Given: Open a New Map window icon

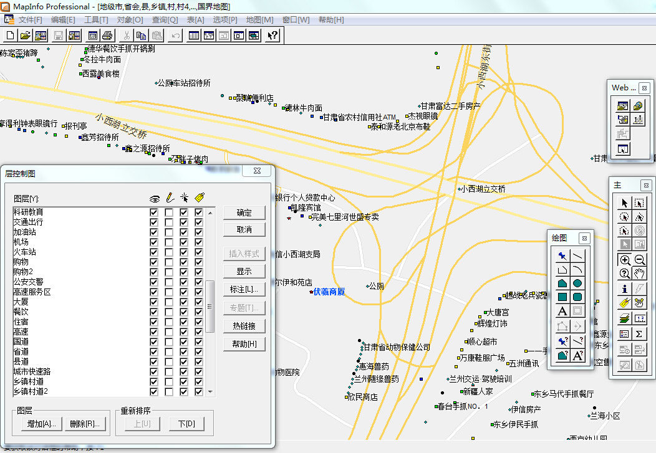Looking at the screenshot, I should [209, 36].
